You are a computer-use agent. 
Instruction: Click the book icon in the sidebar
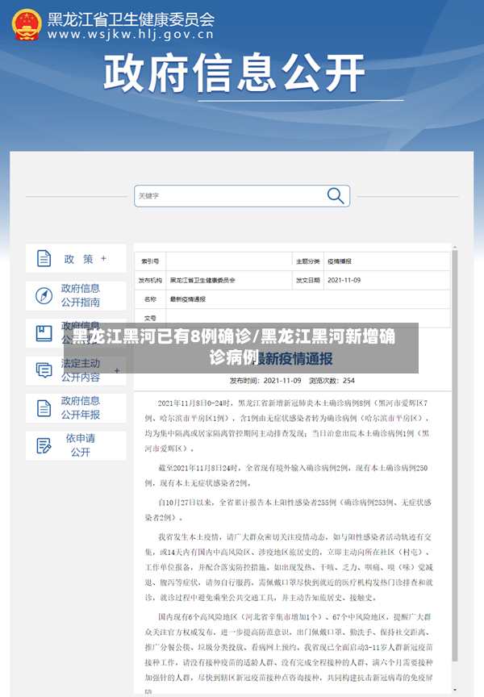pos(44,333)
